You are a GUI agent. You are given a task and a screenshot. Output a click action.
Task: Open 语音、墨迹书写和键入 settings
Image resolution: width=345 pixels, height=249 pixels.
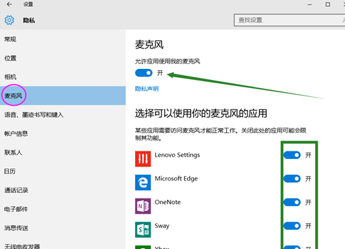[63, 115]
